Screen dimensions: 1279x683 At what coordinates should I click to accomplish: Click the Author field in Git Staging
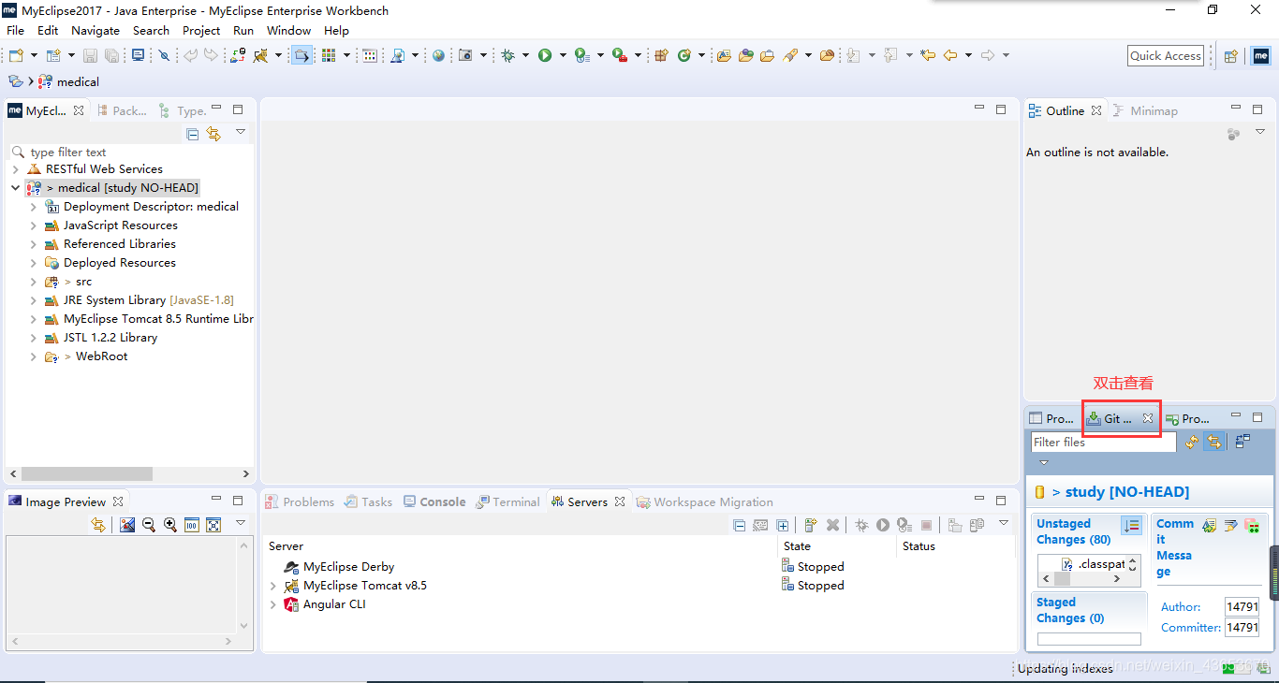(x=1242, y=606)
